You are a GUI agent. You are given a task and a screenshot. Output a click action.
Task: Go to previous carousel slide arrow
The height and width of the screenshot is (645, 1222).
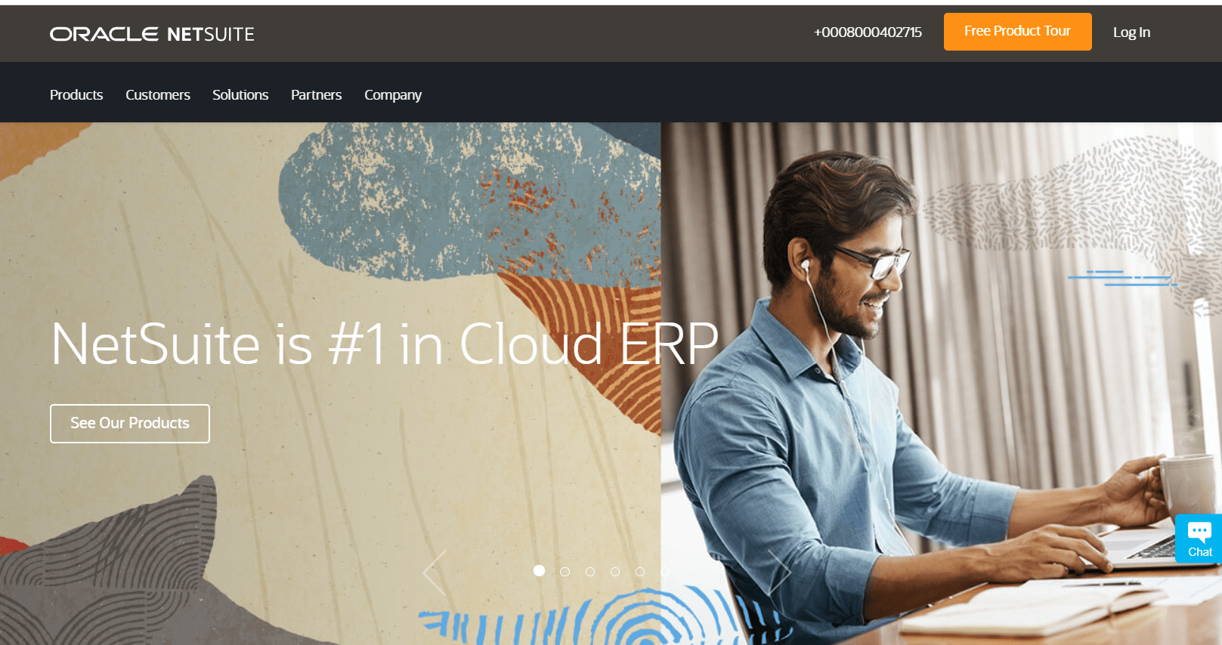[435, 572]
